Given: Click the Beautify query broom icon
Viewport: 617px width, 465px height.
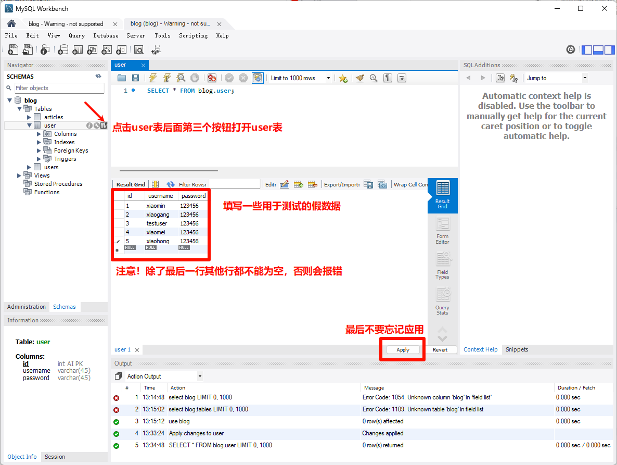Looking at the screenshot, I should [x=359, y=78].
